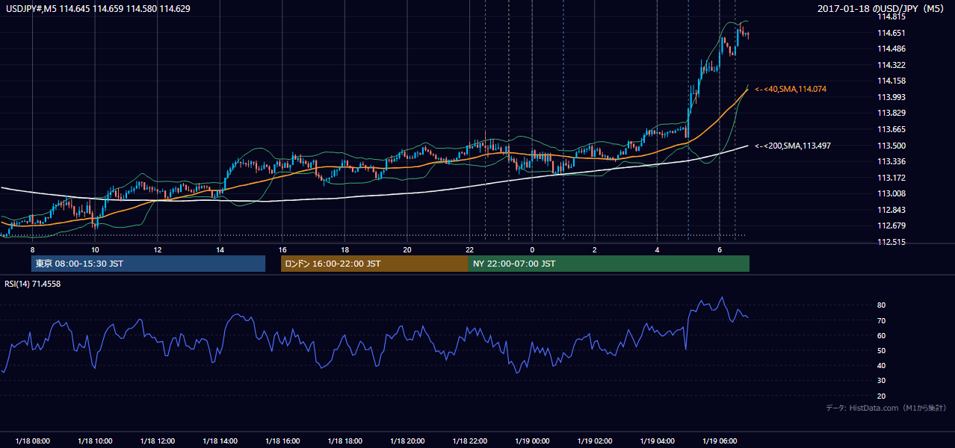
Task: Click the RSI scale value 70
Action: click(x=882, y=320)
